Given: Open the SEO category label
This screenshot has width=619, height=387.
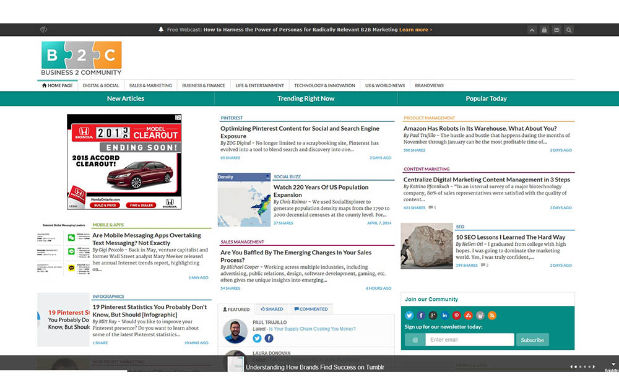Looking at the screenshot, I should [460, 227].
